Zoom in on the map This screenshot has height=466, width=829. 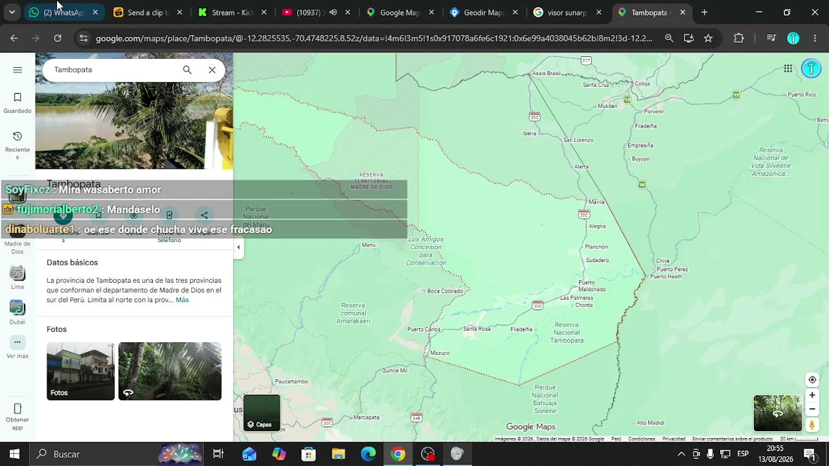click(x=812, y=395)
